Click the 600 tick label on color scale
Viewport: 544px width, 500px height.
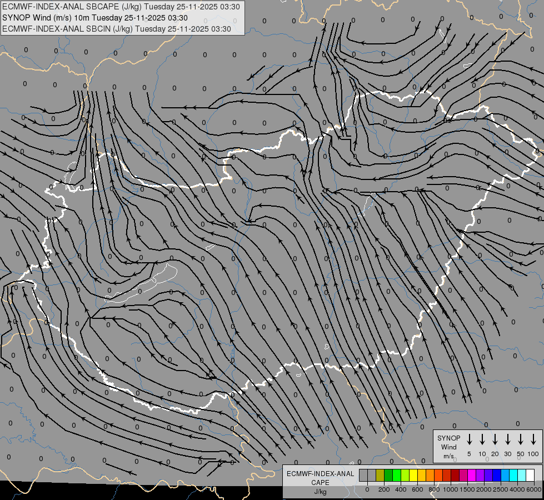[417, 489]
